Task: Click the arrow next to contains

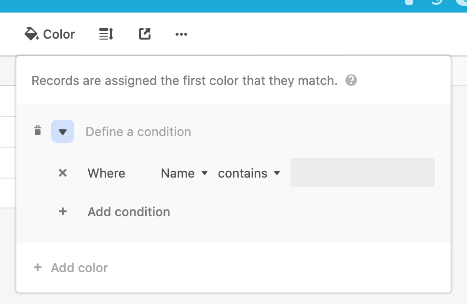Action: click(277, 173)
